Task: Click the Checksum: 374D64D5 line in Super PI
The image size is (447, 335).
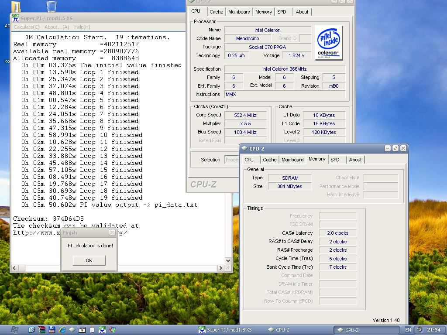Action: pyautogui.click(x=48, y=219)
